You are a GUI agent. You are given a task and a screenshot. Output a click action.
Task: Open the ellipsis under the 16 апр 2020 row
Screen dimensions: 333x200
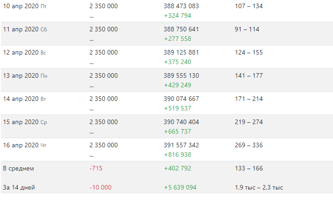(x=91, y=156)
